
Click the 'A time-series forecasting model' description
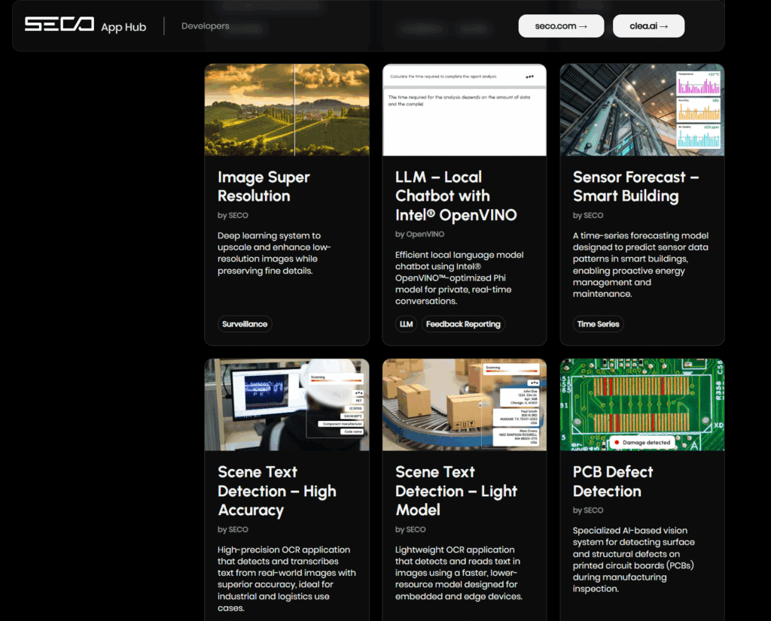(x=640, y=265)
